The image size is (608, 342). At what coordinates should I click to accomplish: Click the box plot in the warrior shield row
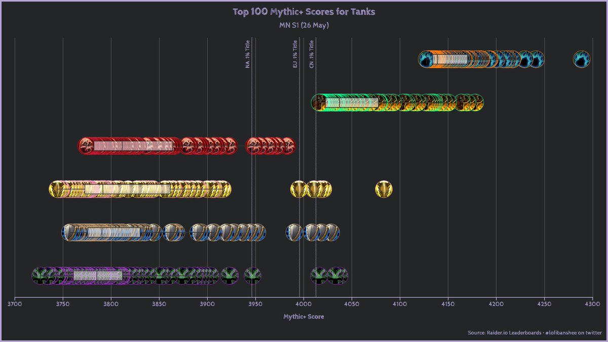[x=113, y=232]
